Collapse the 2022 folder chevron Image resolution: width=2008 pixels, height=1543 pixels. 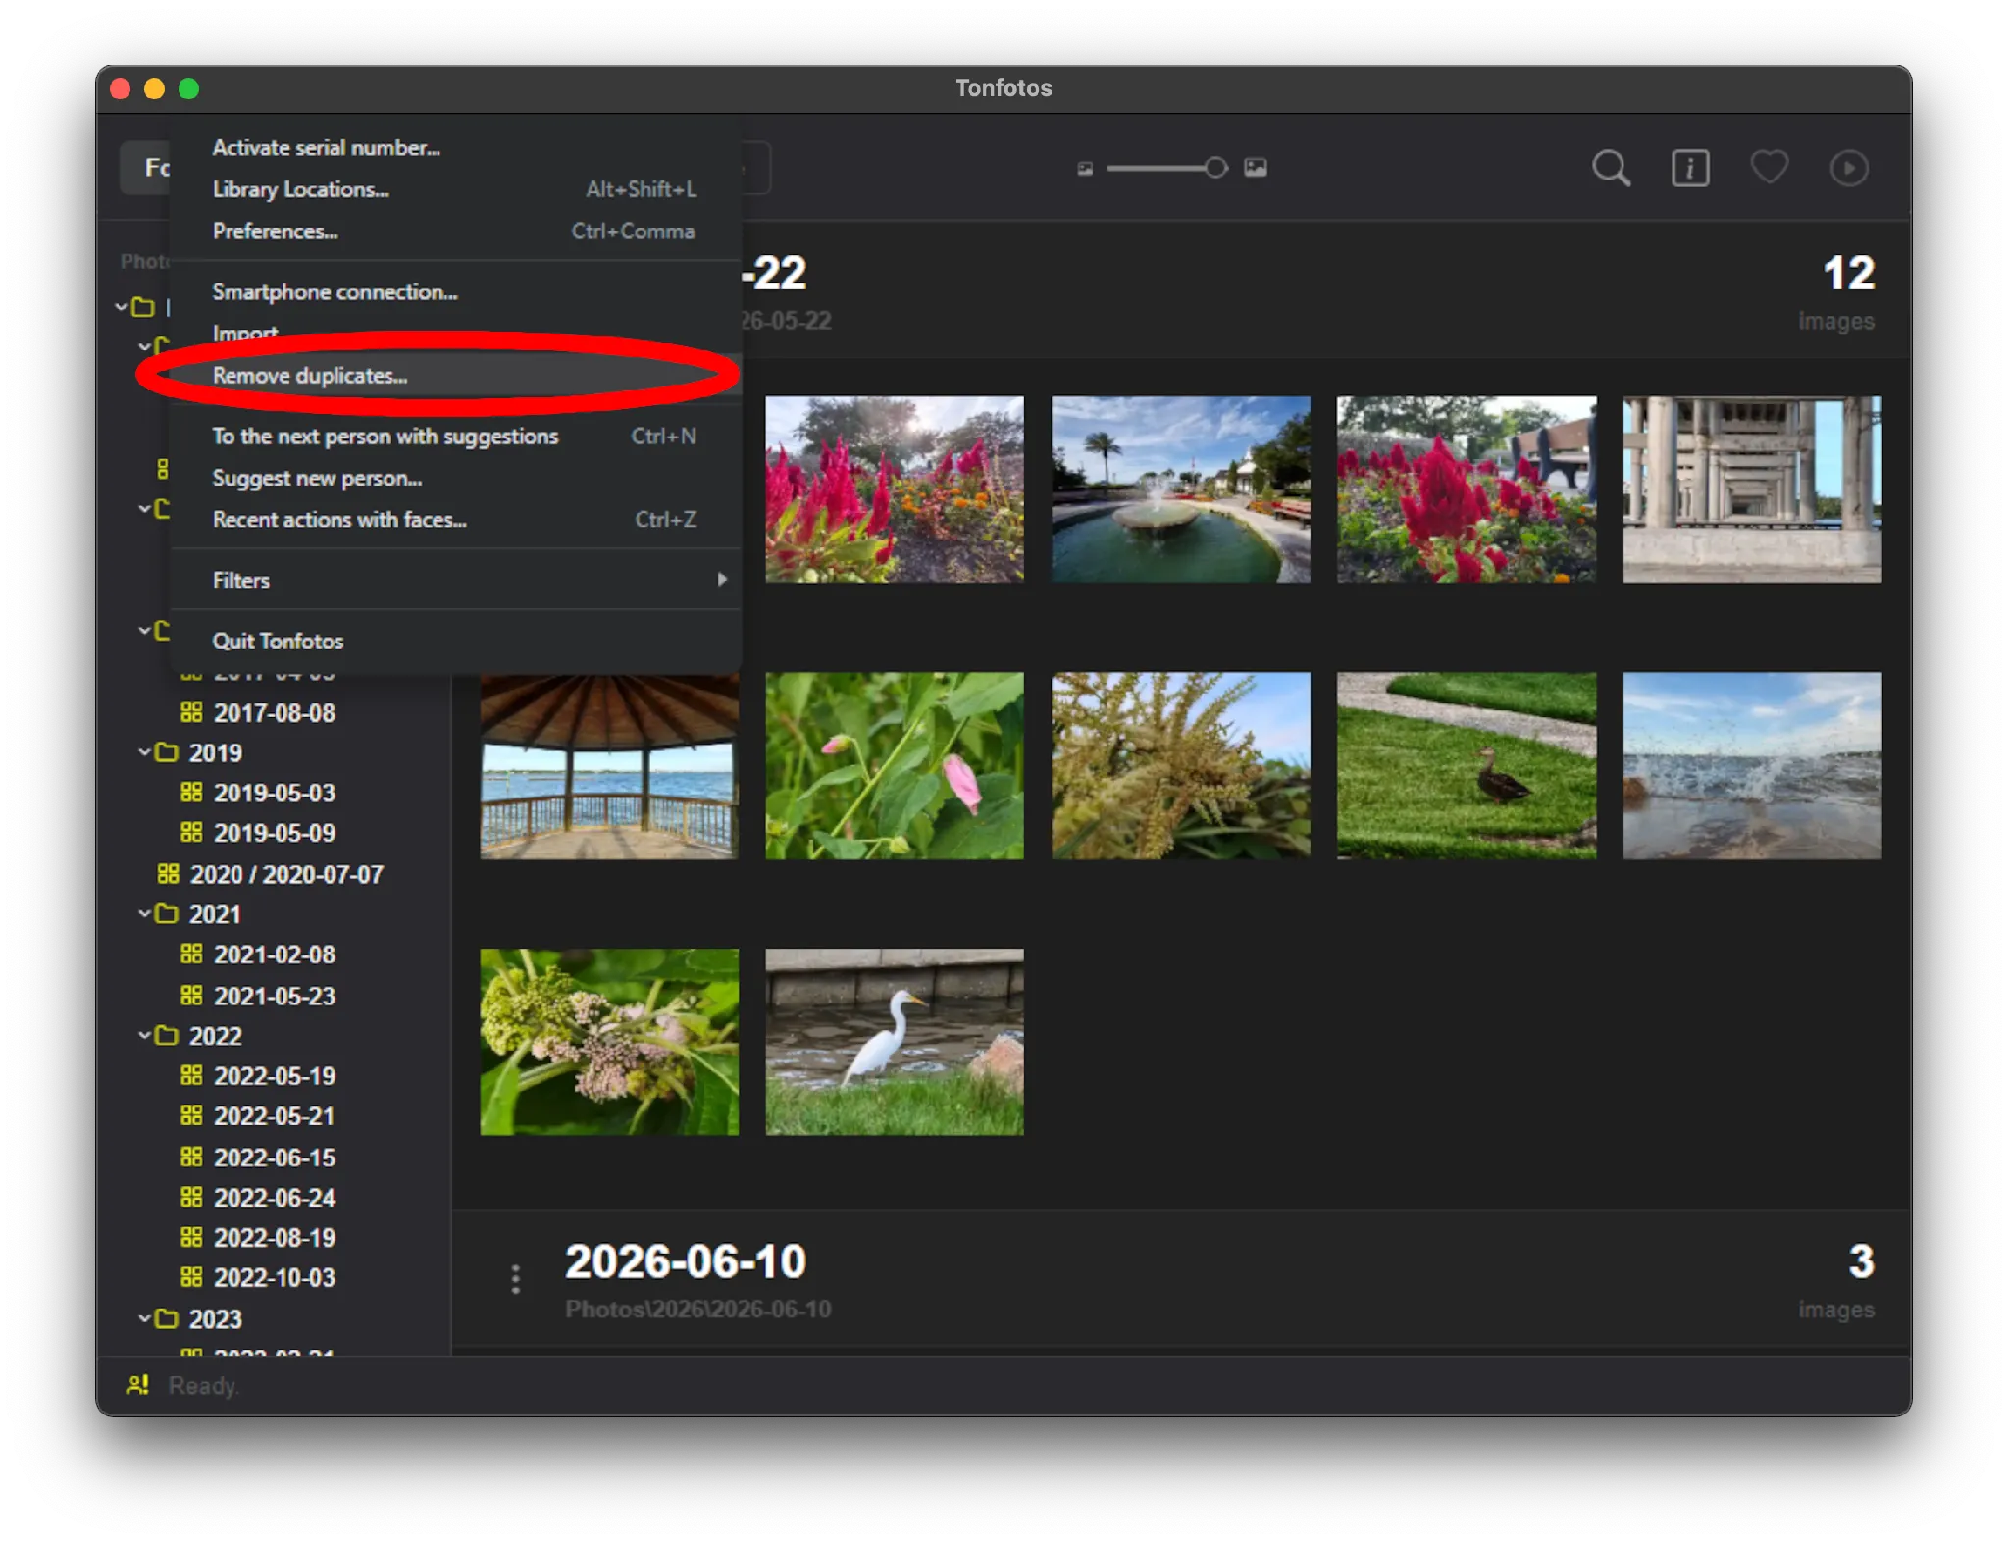point(144,1035)
